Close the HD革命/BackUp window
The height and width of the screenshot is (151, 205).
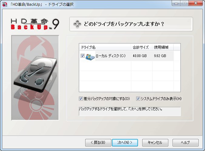[196, 3]
